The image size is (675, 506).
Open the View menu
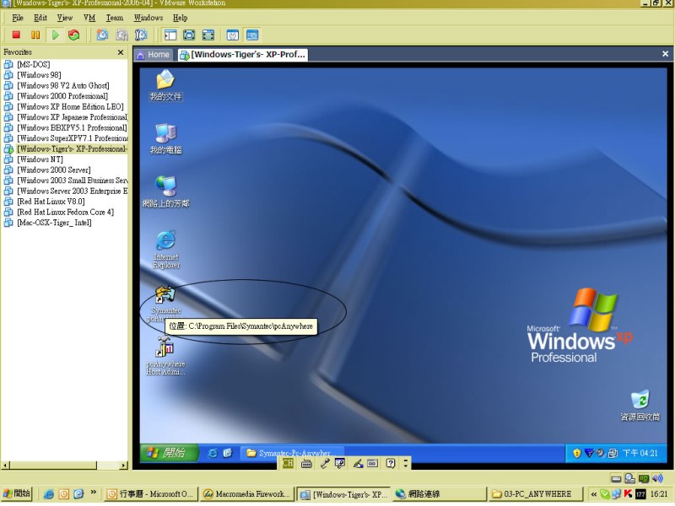(x=65, y=18)
